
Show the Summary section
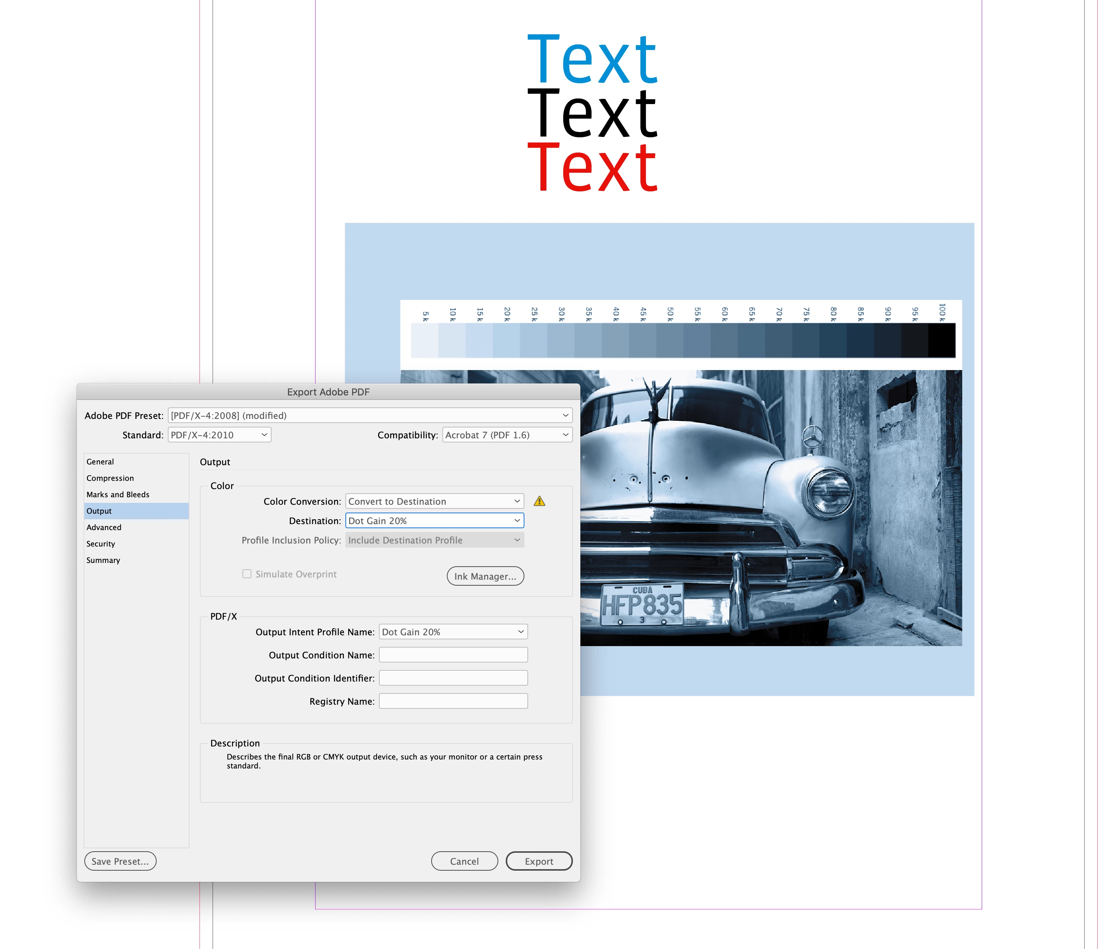[x=104, y=560]
